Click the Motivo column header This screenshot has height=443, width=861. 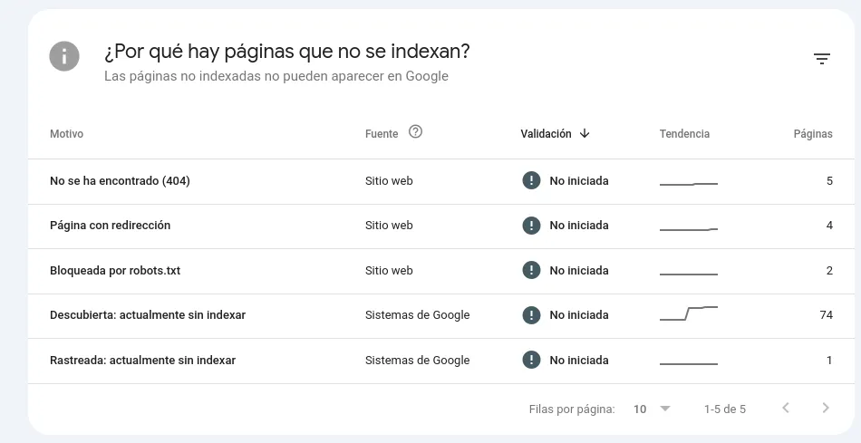[x=66, y=134]
